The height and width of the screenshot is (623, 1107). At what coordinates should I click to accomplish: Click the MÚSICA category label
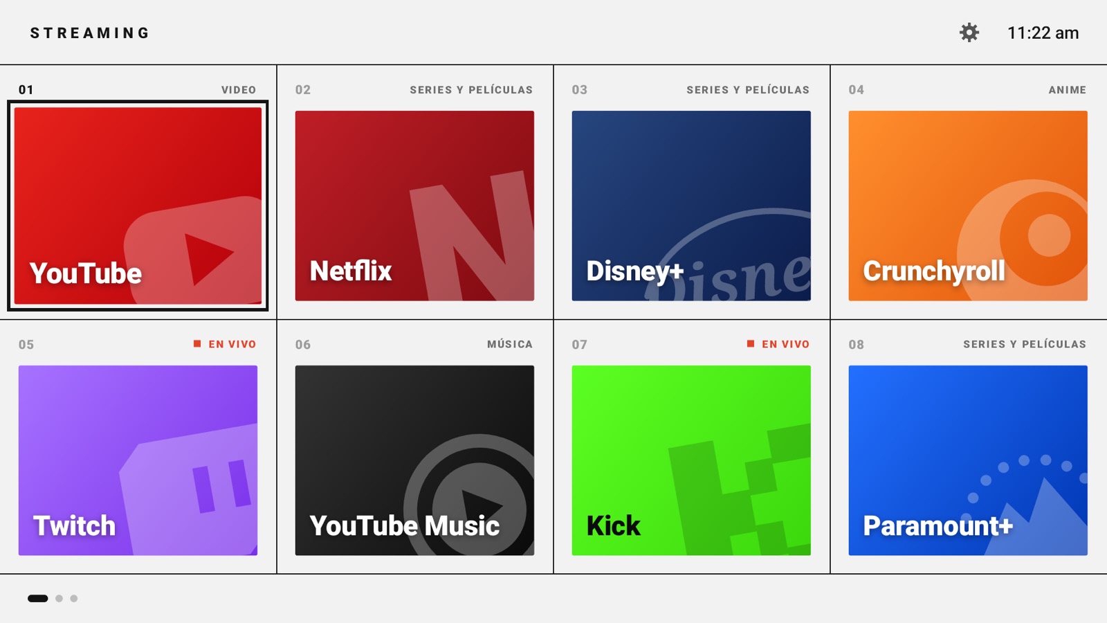pos(510,344)
